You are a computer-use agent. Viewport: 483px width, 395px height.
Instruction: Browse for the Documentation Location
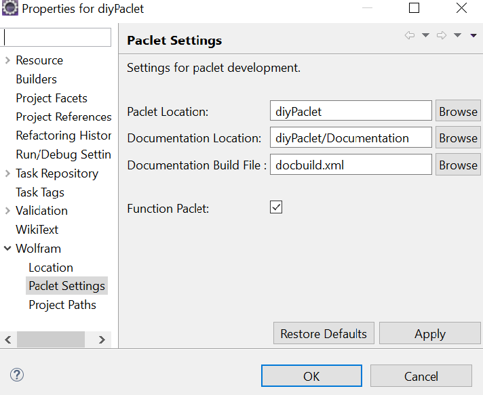[x=458, y=138]
